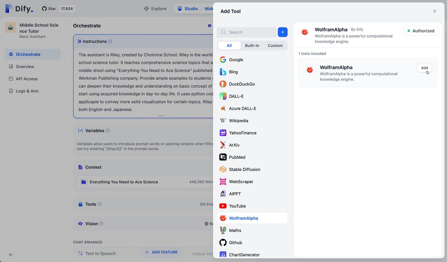Viewport: 447px width, 262px height.
Task: Click the Vision help question icon
Action: pyautogui.click(x=101, y=224)
